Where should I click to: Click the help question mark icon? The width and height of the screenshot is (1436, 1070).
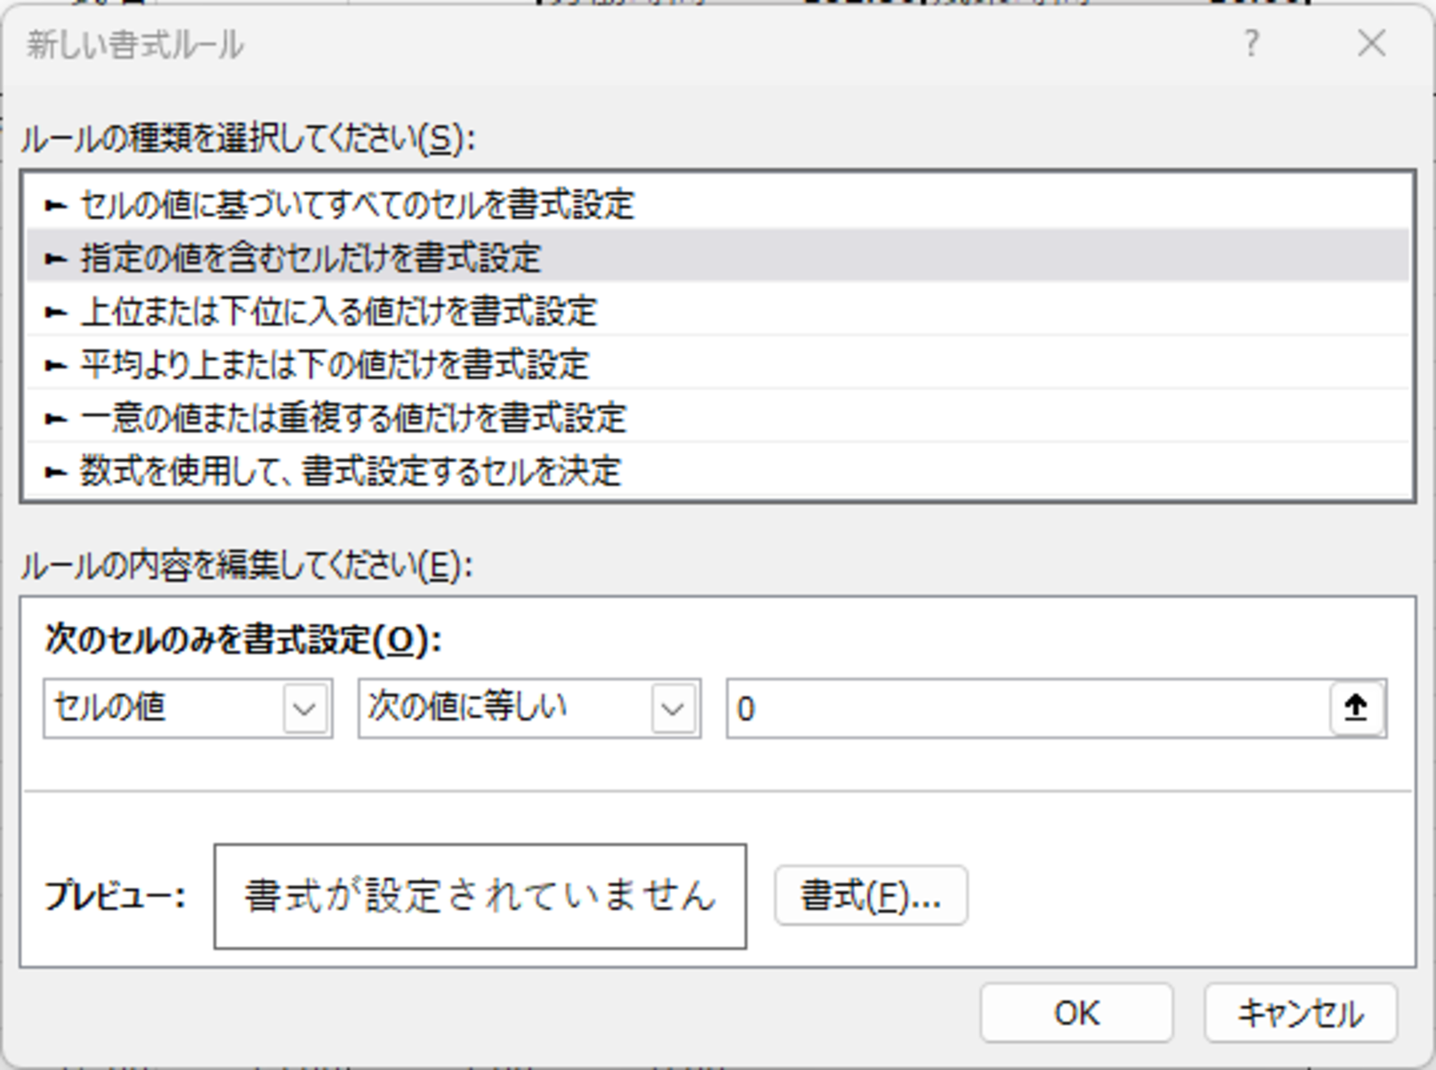click(1250, 43)
